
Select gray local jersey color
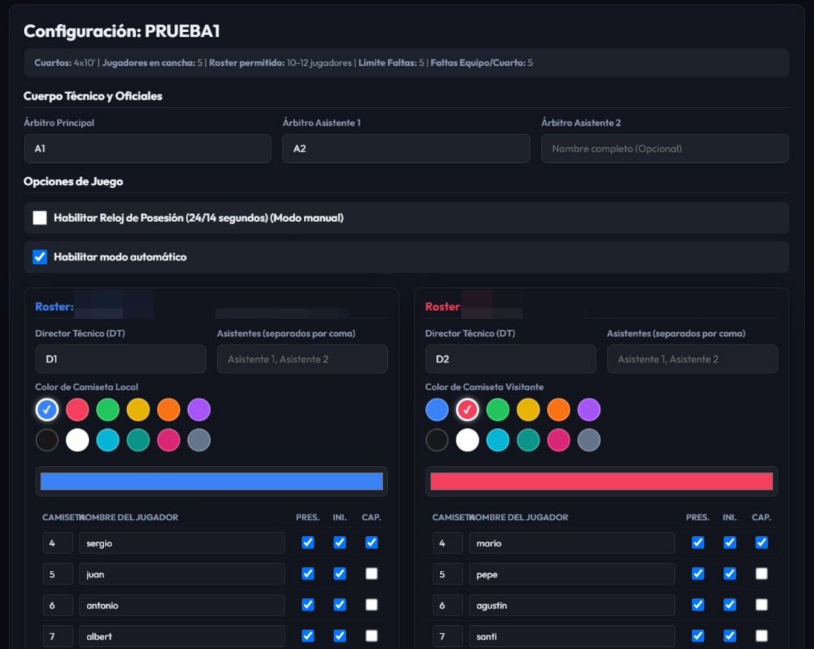(x=199, y=441)
